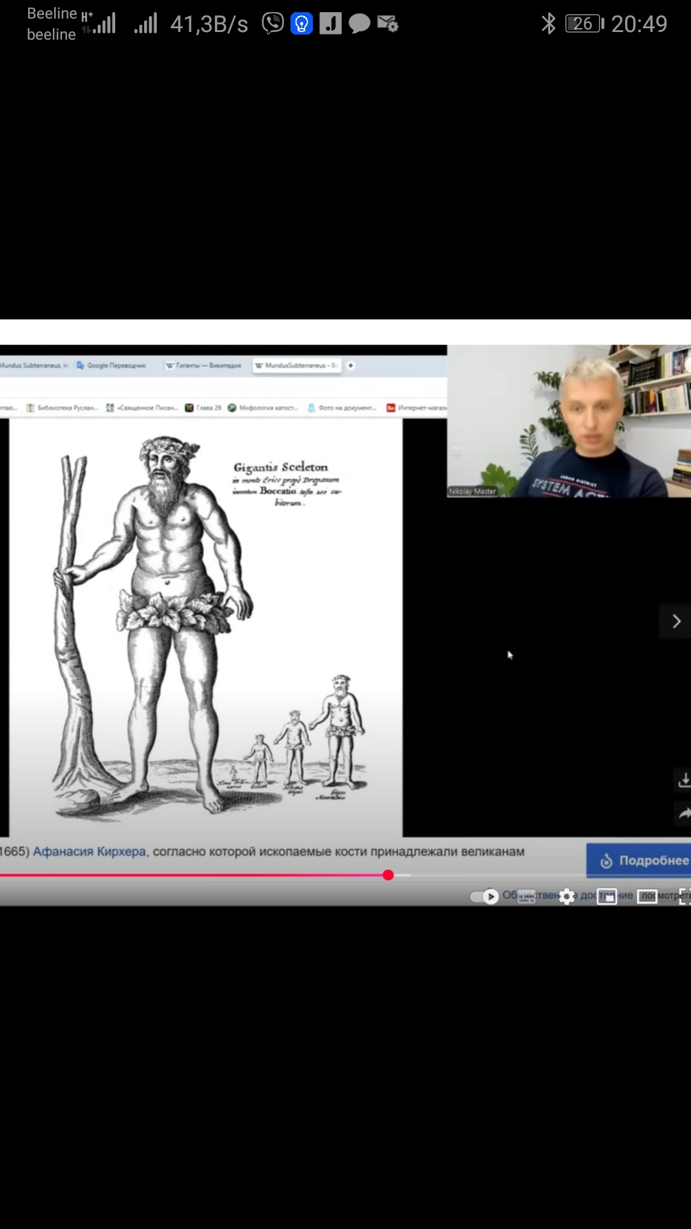
Task: Click the download image icon
Action: (x=683, y=780)
